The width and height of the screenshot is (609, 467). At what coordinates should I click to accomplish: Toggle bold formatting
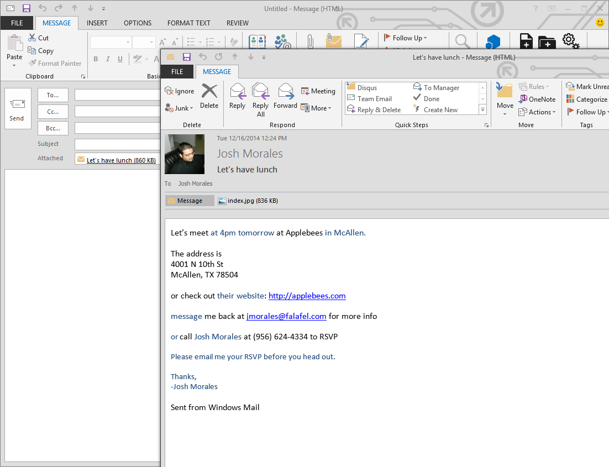pos(96,59)
